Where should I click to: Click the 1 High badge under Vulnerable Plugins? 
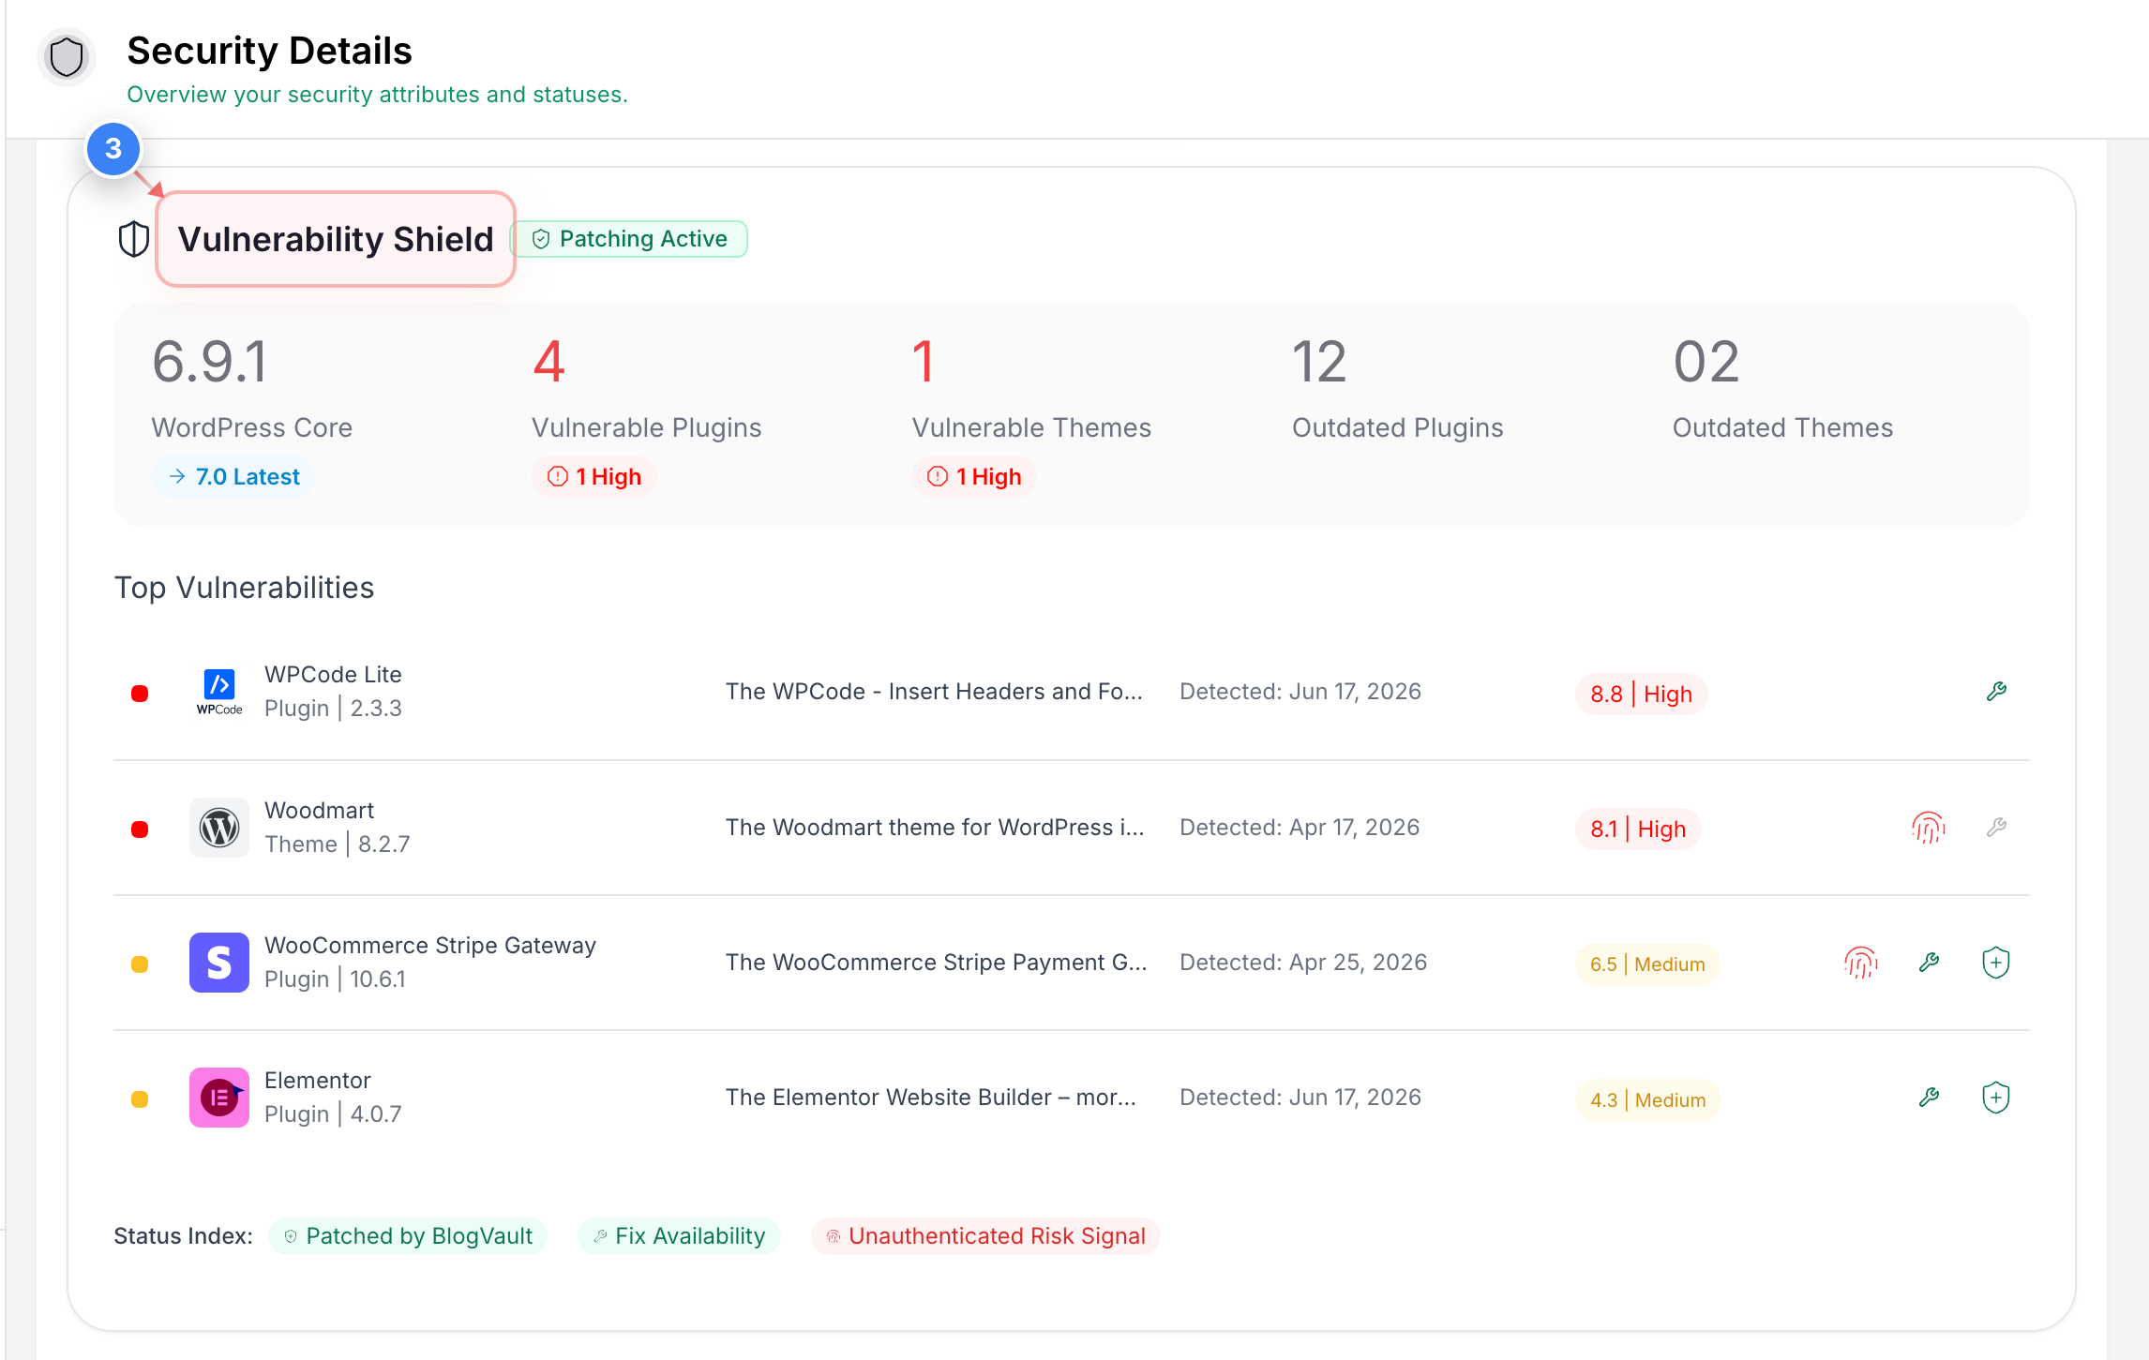click(594, 476)
